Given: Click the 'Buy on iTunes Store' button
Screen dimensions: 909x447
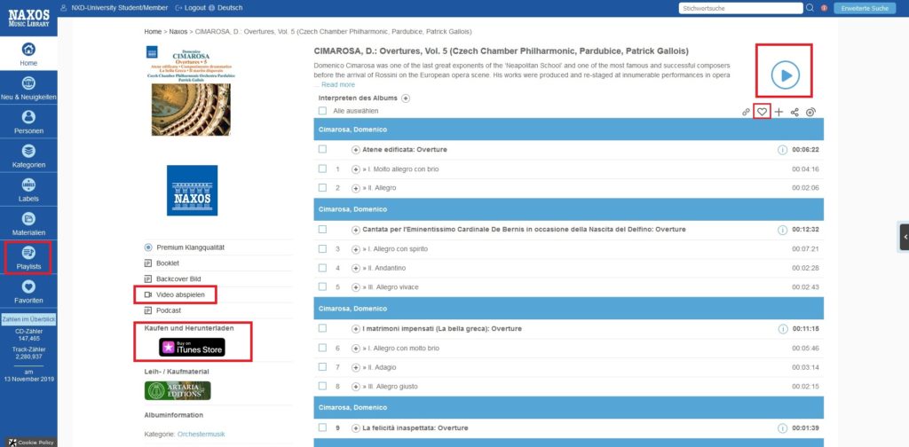Looking at the screenshot, I should coord(192,347).
